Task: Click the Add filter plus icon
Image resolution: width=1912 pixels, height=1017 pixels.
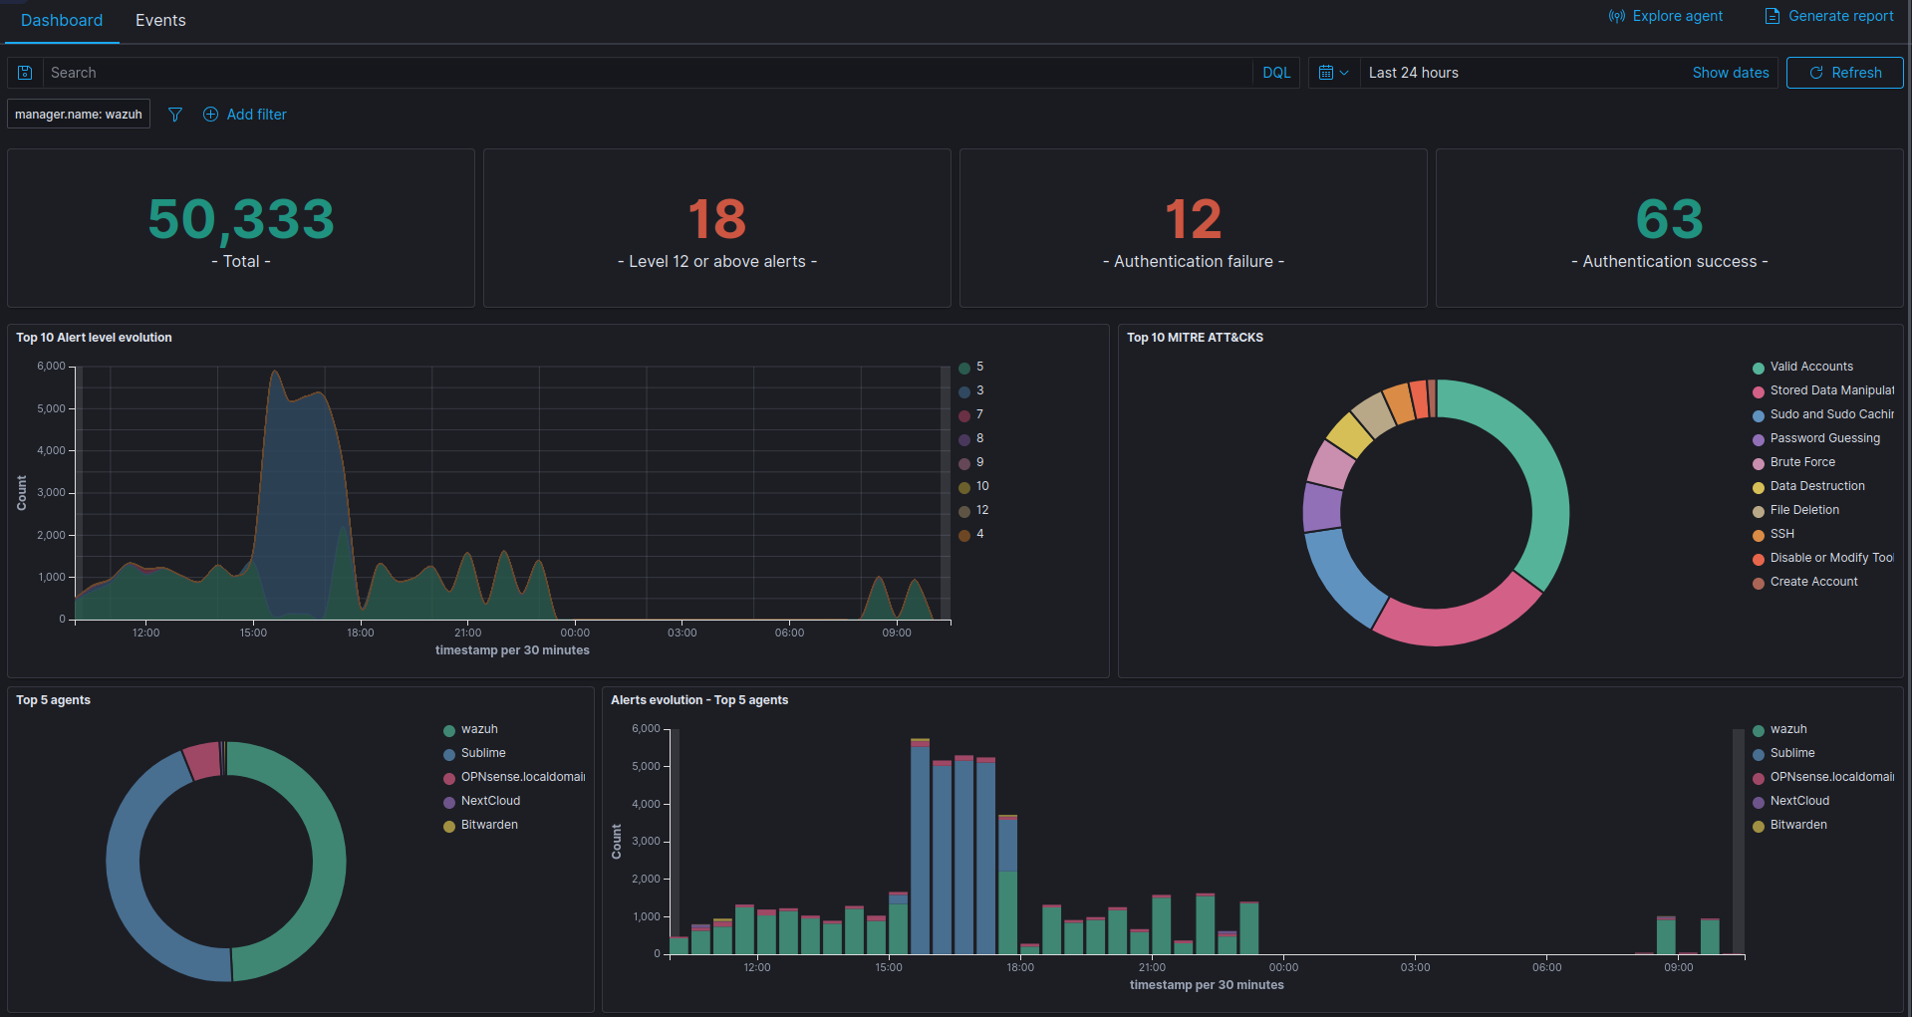Action: pos(210,115)
